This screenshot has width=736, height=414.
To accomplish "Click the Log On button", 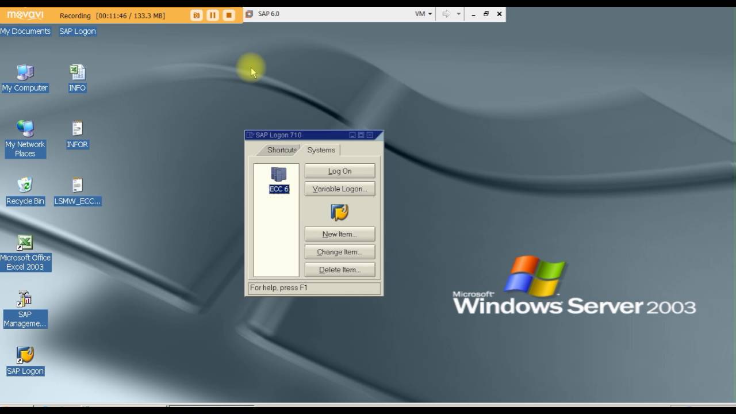I will pos(340,171).
